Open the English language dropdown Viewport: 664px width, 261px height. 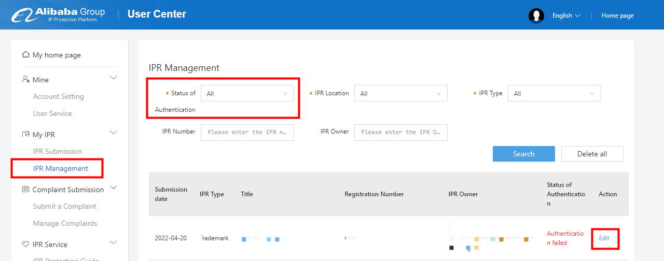pyautogui.click(x=566, y=16)
